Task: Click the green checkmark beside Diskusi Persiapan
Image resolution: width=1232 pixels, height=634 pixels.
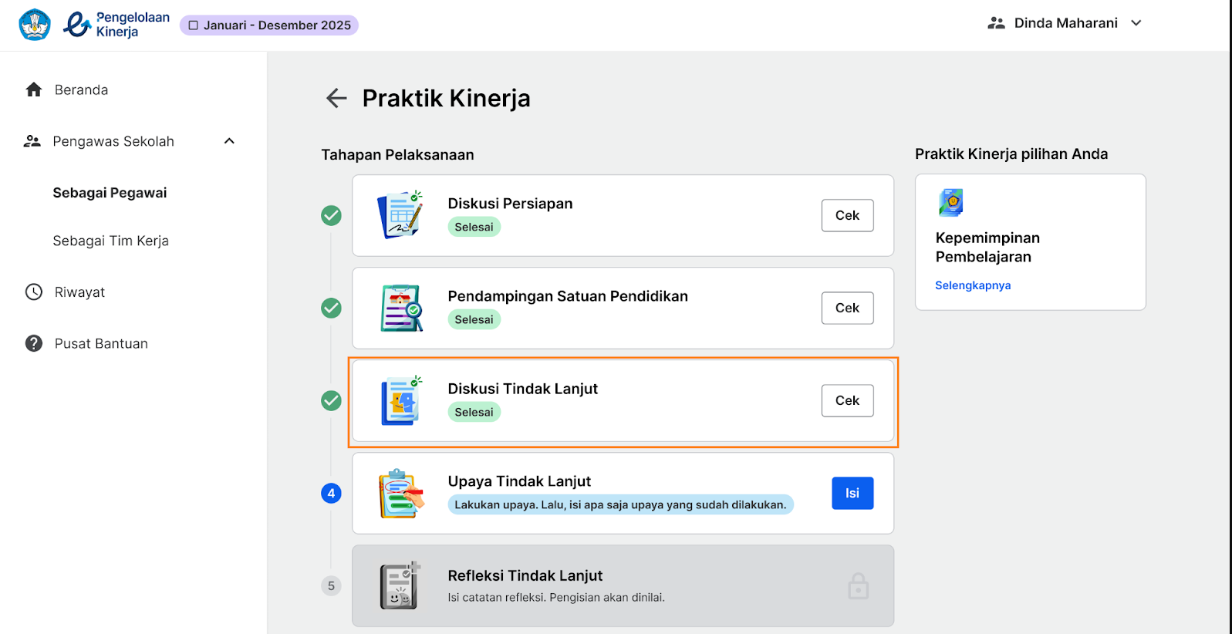Action: 331,215
